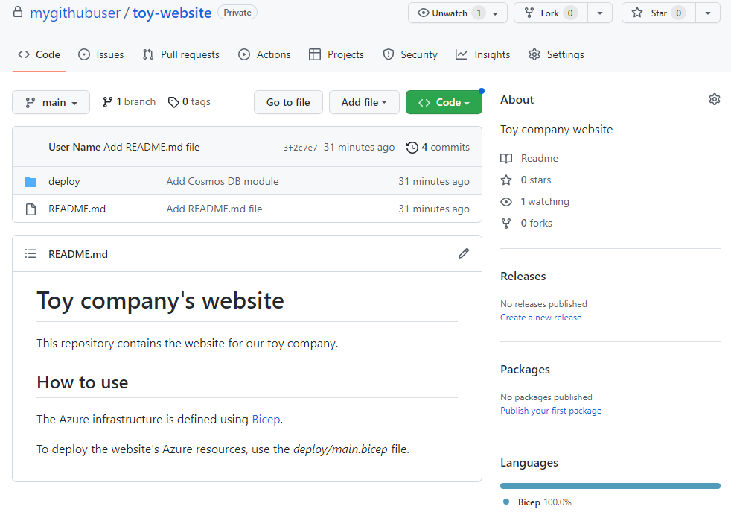Click the Readme book icon in About
This screenshot has height=518, width=731.
[x=506, y=158]
